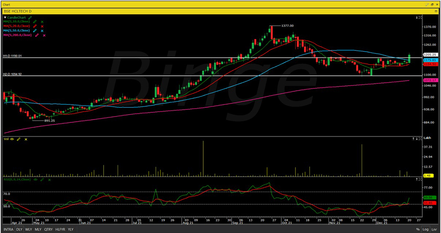
Task: Click the MA(S,50.0,Close) legend label
Action: point(16,31)
